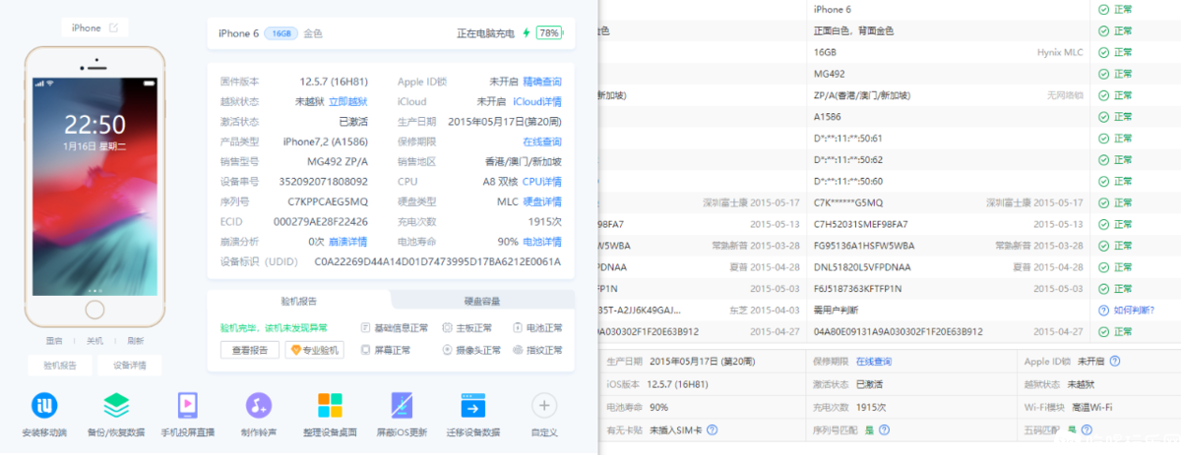1181x455 pixels.
Task: Open 设备详情 below the phone preview
Action: pyautogui.click(x=129, y=366)
